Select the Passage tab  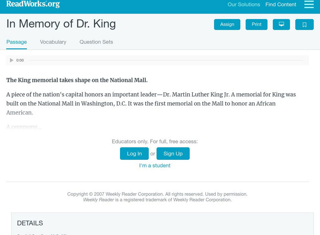[x=16, y=42]
